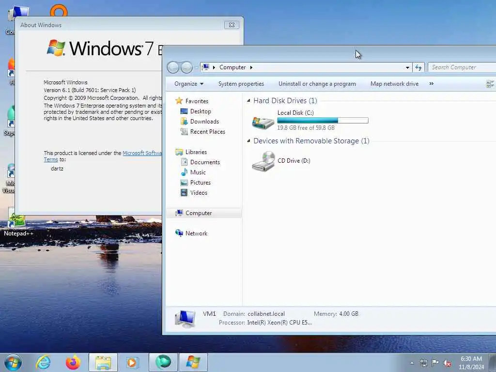Click the domain text collabnet.local
The image size is (496, 372).
[x=266, y=314]
